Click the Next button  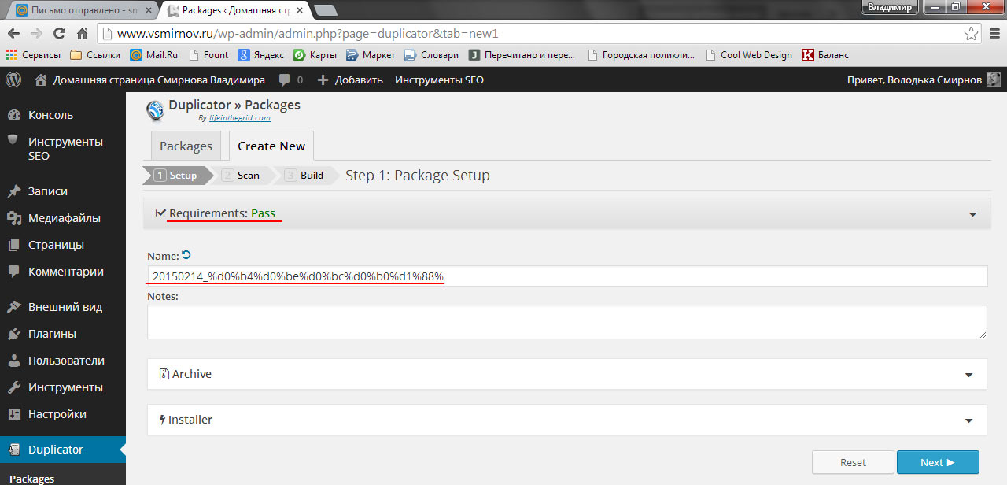[x=938, y=462]
